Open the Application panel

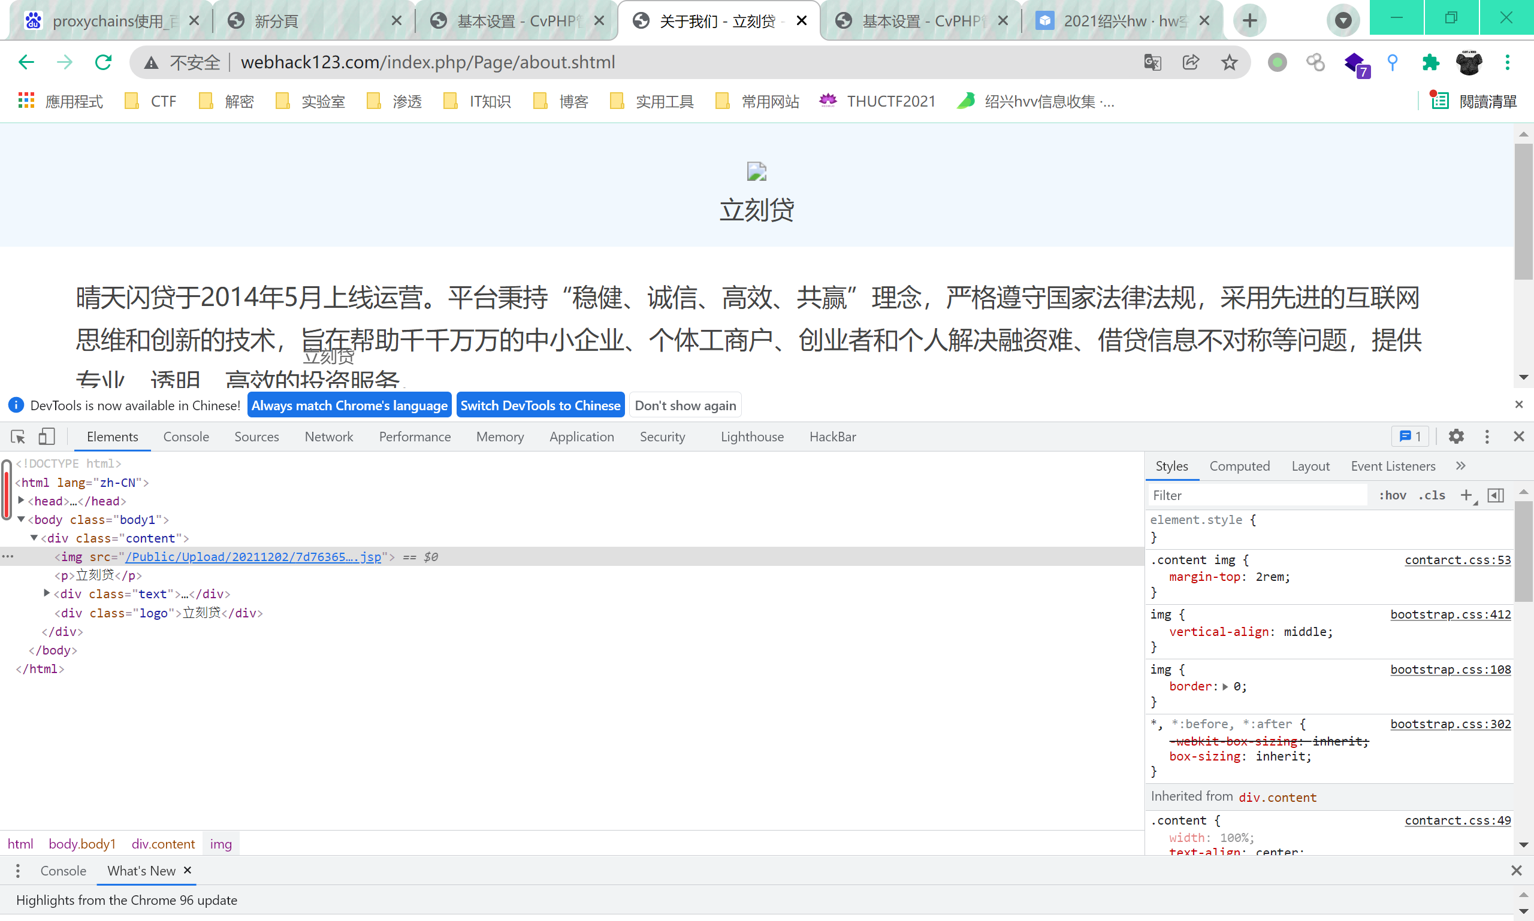pos(581,437)
